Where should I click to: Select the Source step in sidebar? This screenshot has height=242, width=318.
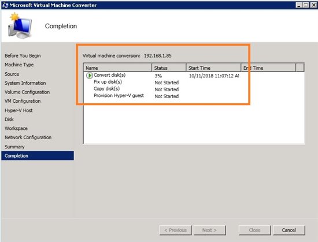[x=12, y=74]
